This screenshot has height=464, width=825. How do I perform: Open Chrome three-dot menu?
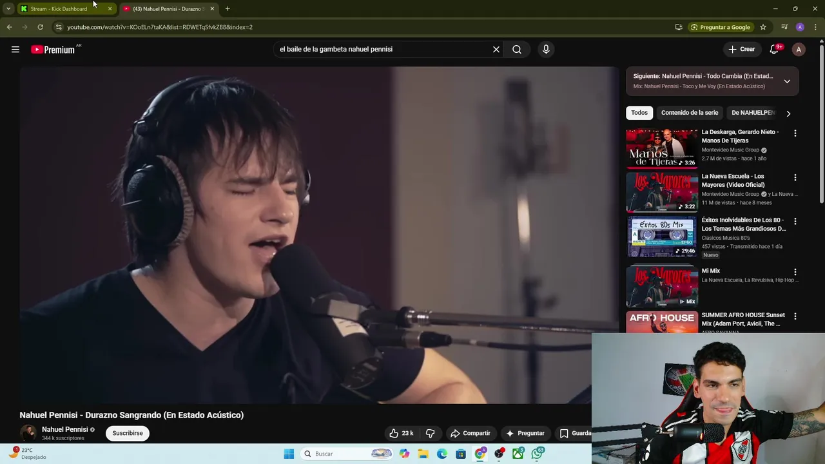pos(816,27)
